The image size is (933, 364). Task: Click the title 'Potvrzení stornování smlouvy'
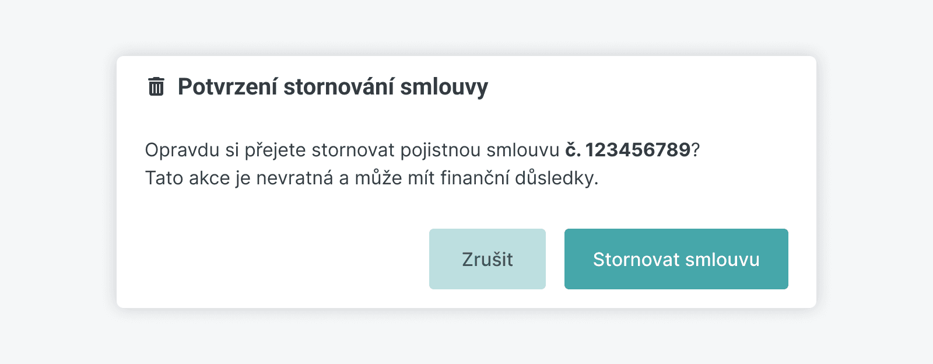pos(332,86)
